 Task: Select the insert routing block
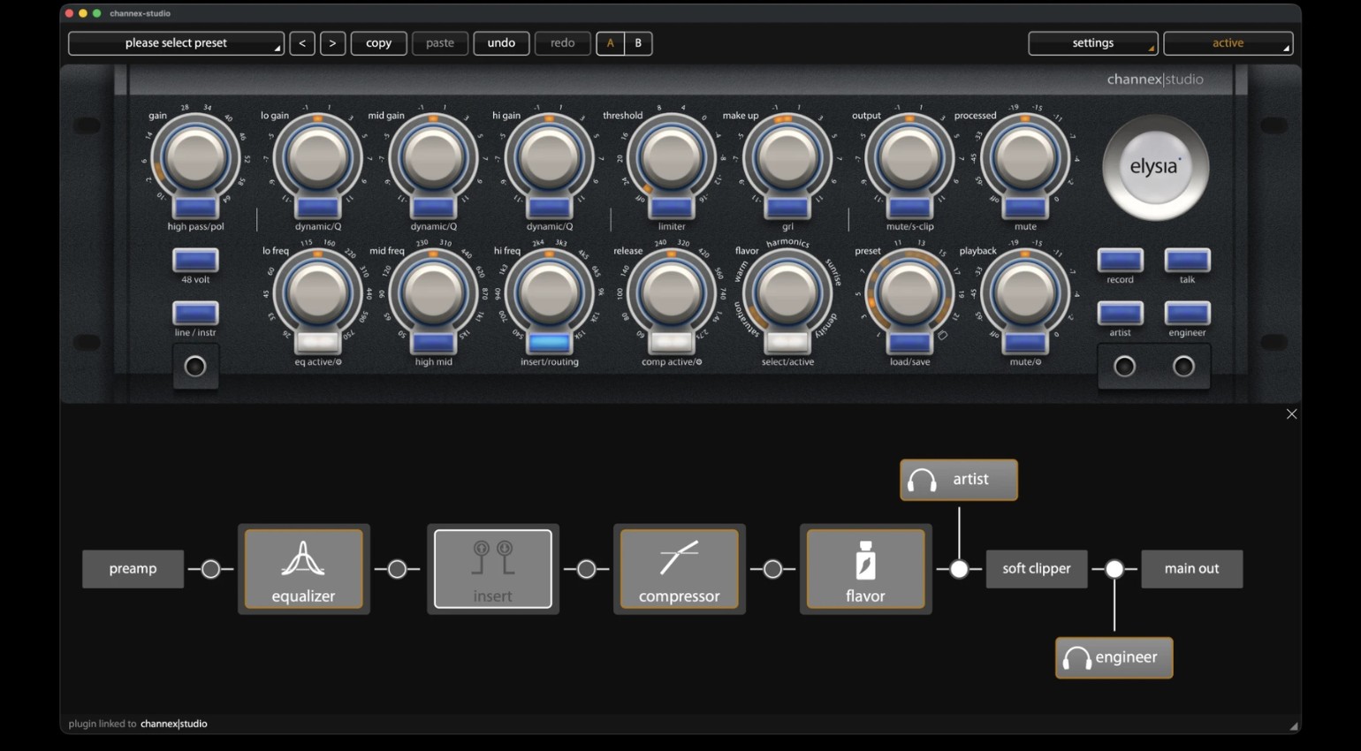tap(492, 569)
